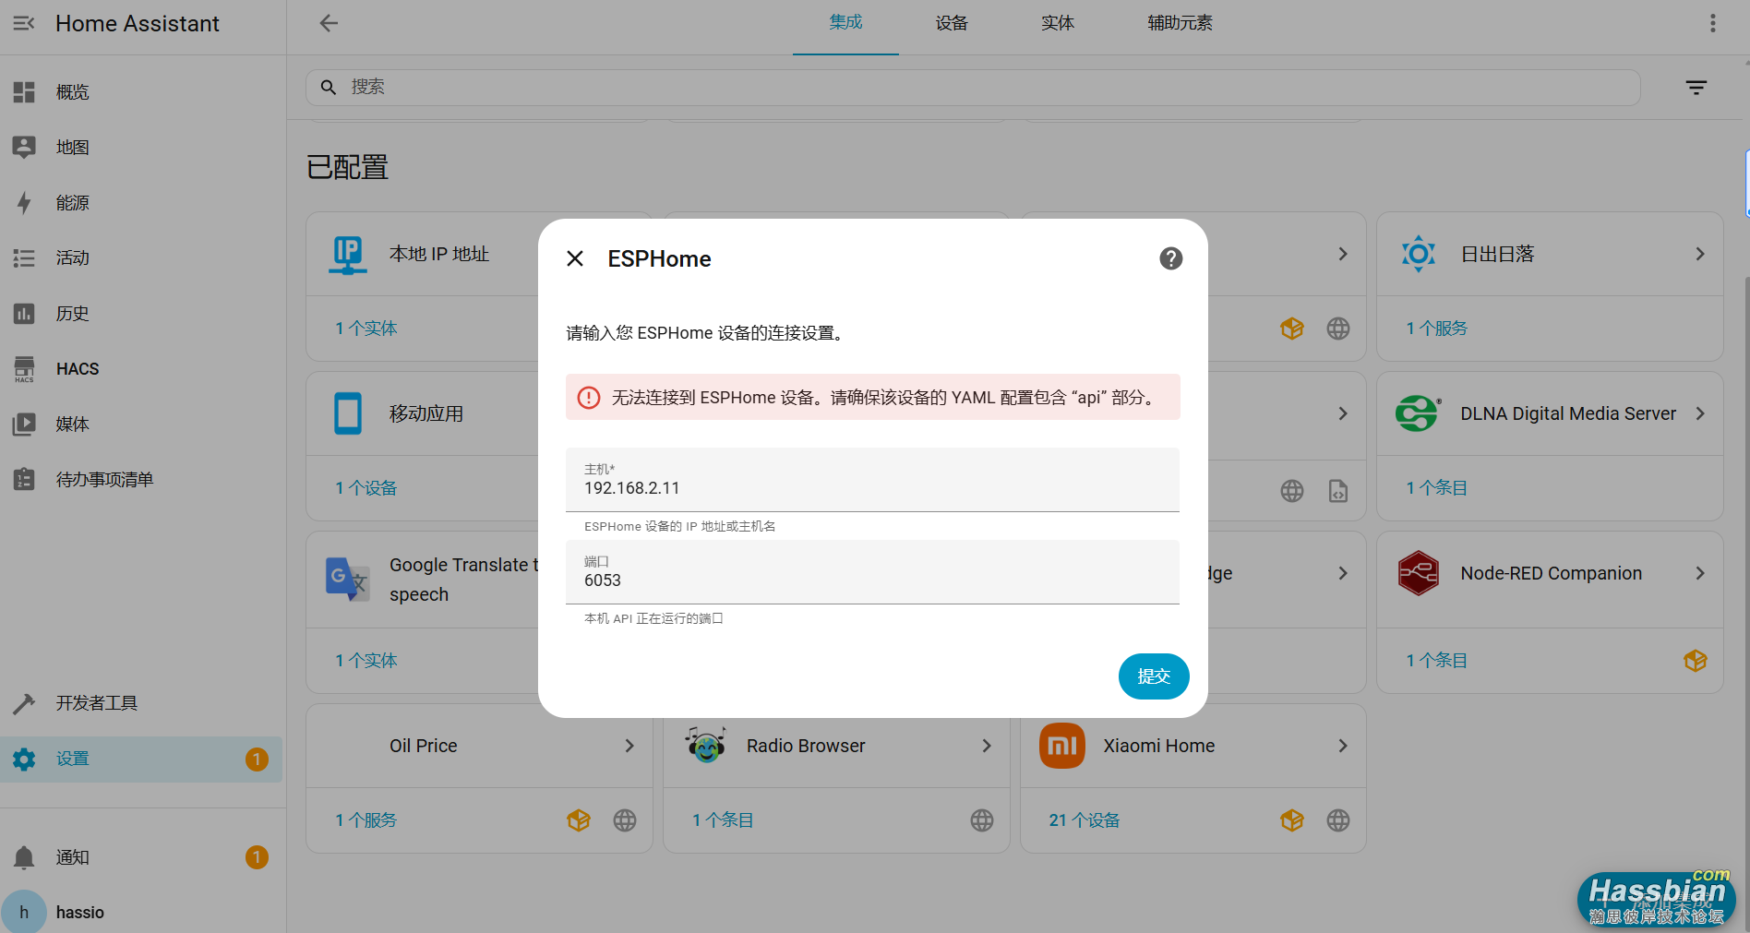The image size is (1750, 933).
Task: Open the 能源 (Energy) panel
Action: coord(72,202)
